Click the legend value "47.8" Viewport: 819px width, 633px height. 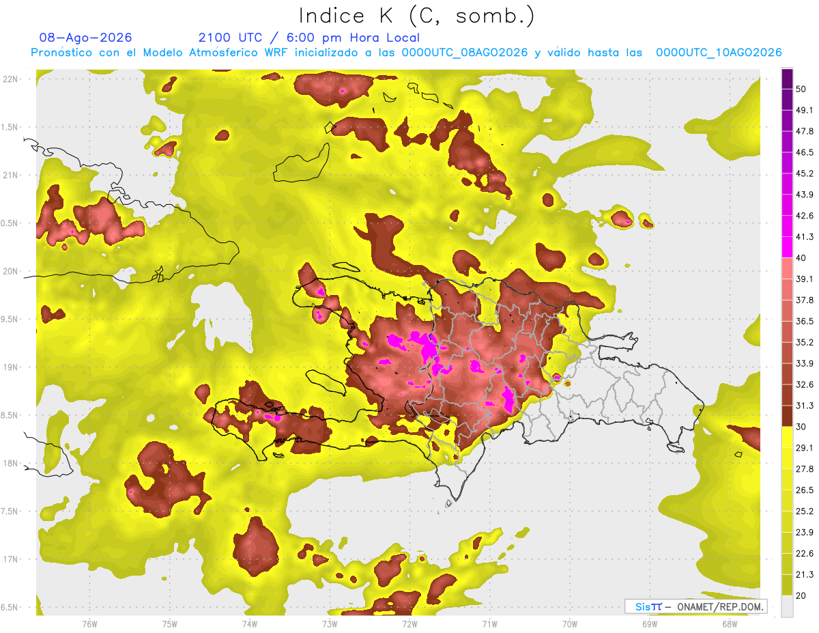click(x=805, y=131)
